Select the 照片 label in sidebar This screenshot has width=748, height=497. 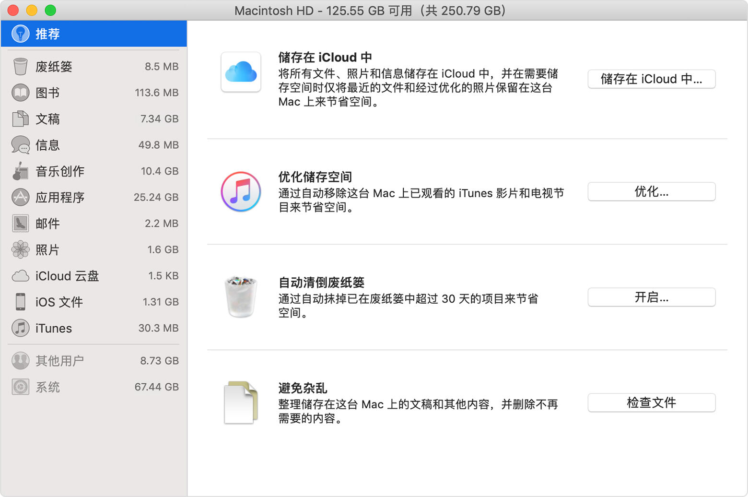[x=47, y=249]
